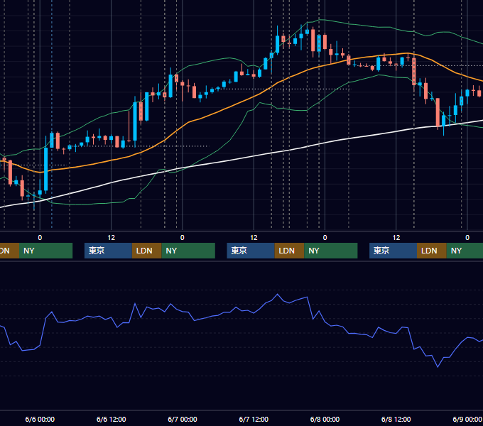Click the 6/8 12:00 date label
Screen dimensions: 483x426
pyautogui.click(x=396, y=419)
